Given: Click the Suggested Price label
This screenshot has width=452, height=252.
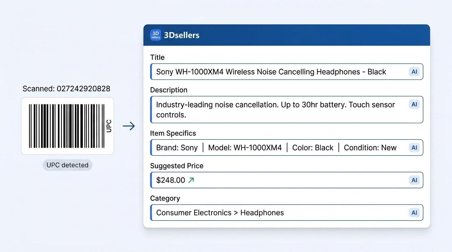Looking at the screenshot, I should tap(177, 166).
